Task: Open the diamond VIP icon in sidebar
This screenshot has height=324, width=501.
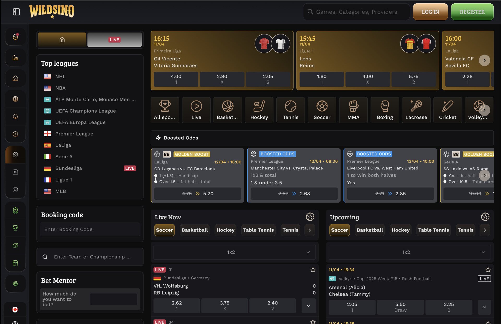Action: 15,283
